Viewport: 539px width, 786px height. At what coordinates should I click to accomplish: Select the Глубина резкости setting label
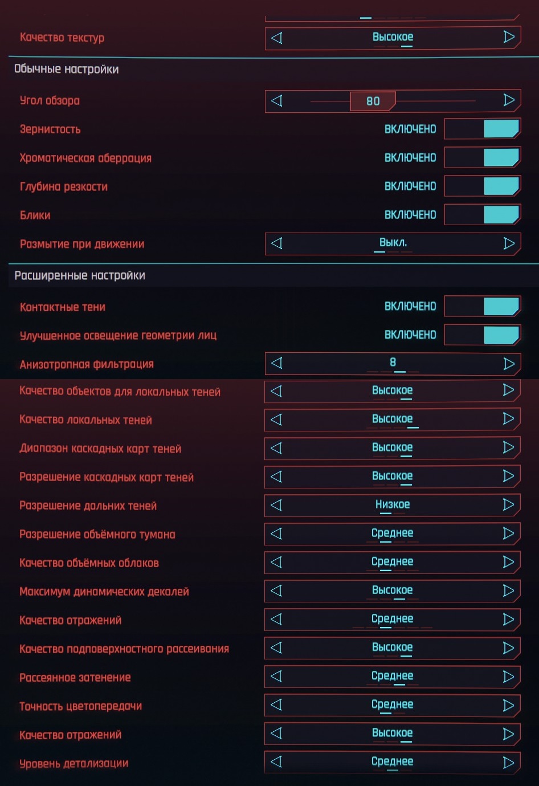point(64,187)
